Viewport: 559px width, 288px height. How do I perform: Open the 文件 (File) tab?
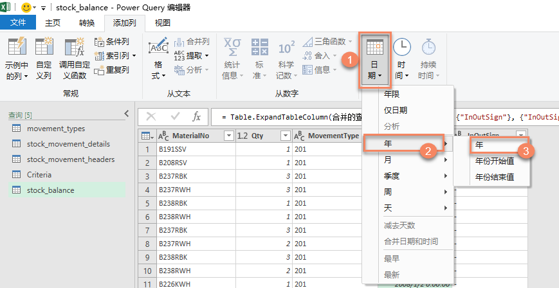coord(18,22)
